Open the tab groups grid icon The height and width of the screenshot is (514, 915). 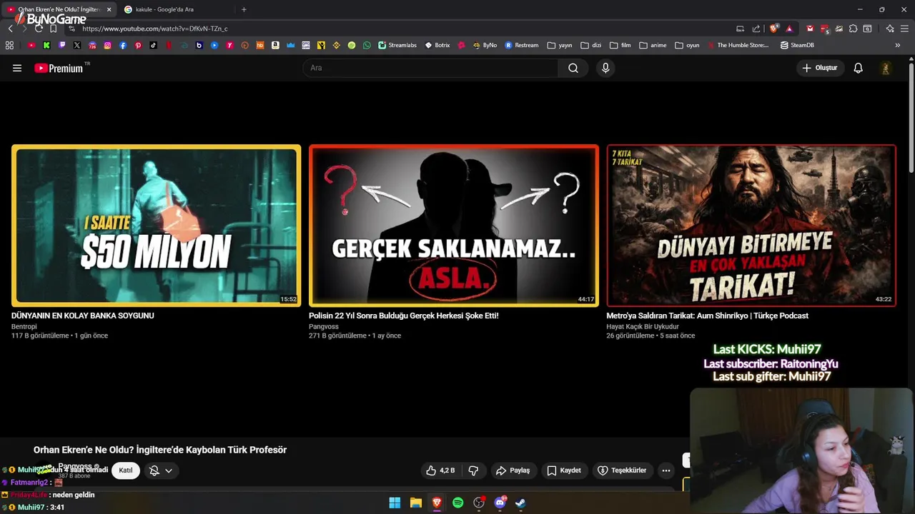(x=9, y=45)
